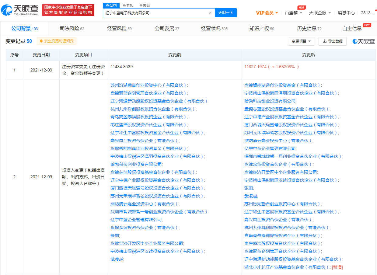Click the bell change notification icon

point(41,41)
